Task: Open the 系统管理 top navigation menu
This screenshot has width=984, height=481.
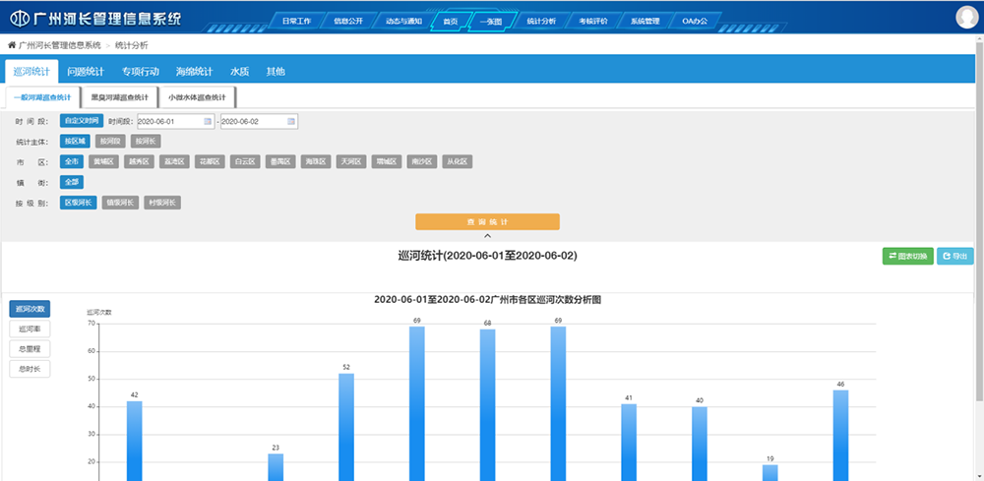Action: click(645, 20)
